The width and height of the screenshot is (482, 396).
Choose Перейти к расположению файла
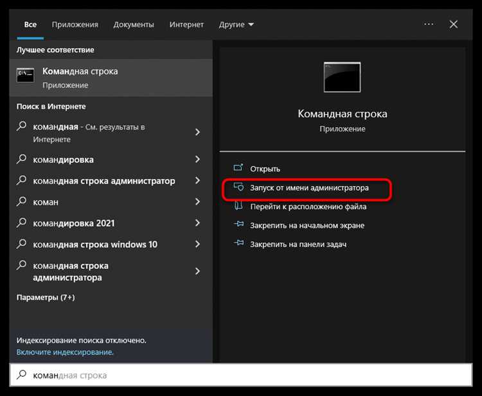308,207
